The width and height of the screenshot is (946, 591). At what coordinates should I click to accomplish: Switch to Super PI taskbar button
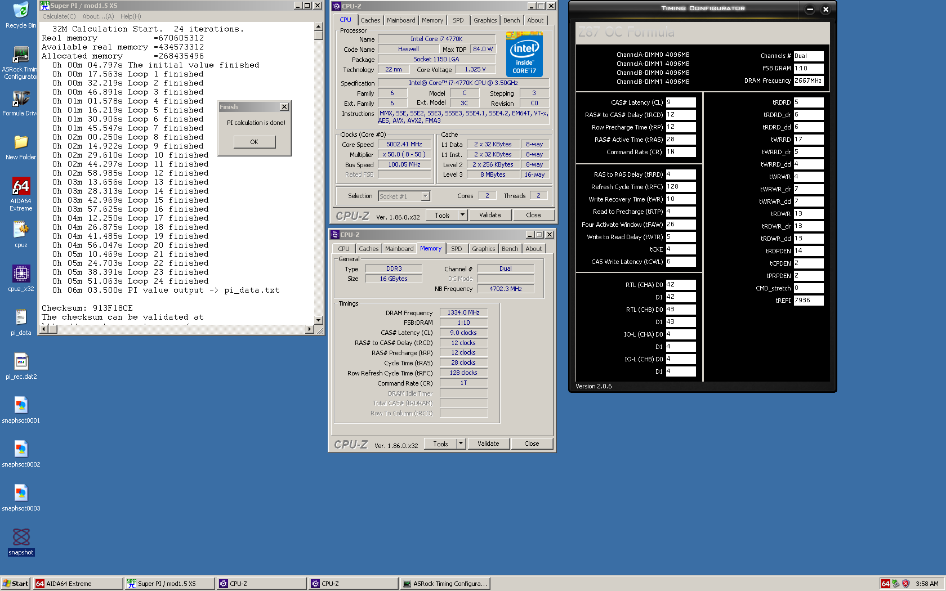point(169,584)
